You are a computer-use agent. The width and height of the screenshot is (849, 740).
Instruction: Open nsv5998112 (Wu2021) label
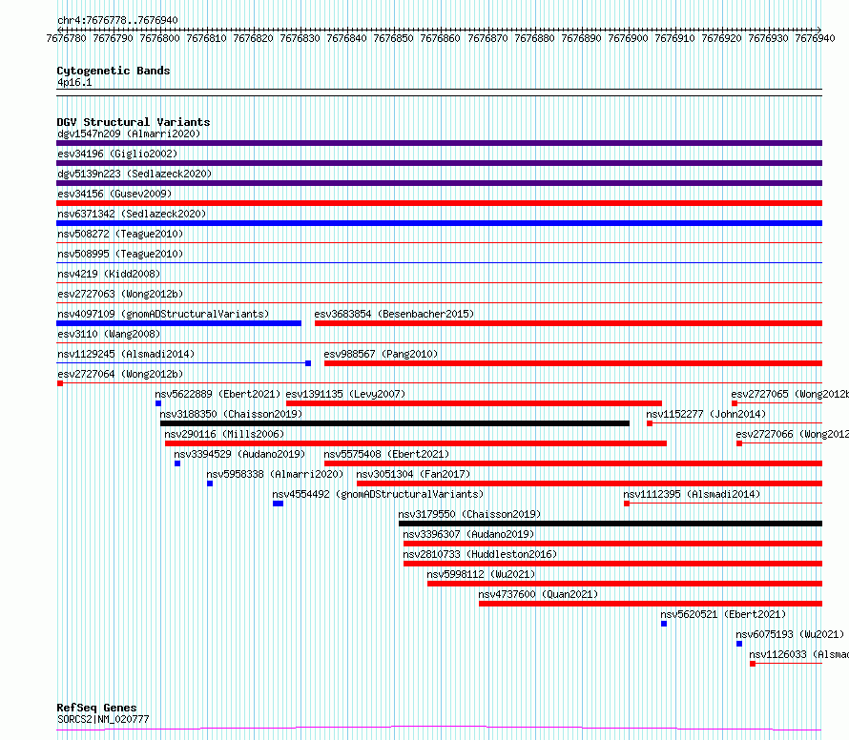point(481,574)
